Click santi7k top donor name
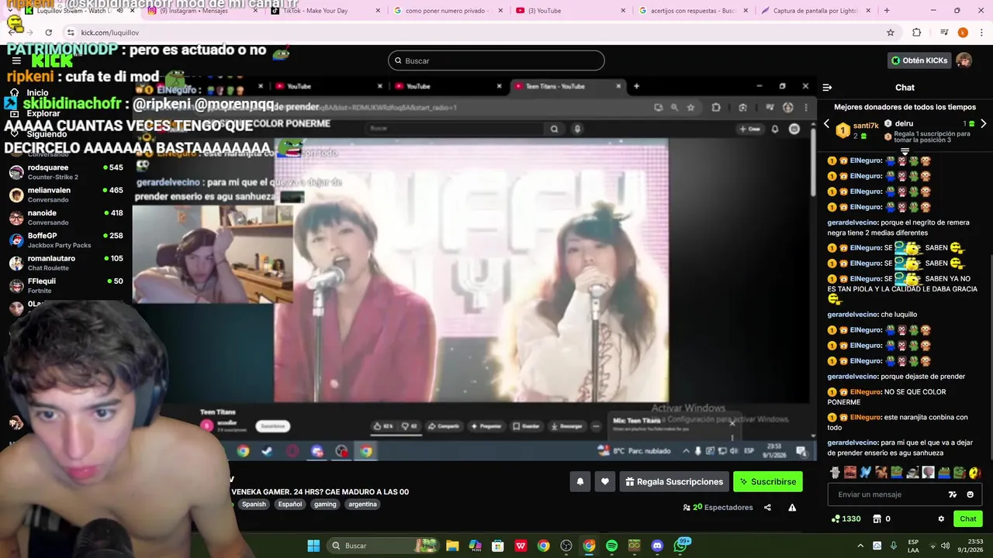 pyautogui.click(x=866, y=126)
